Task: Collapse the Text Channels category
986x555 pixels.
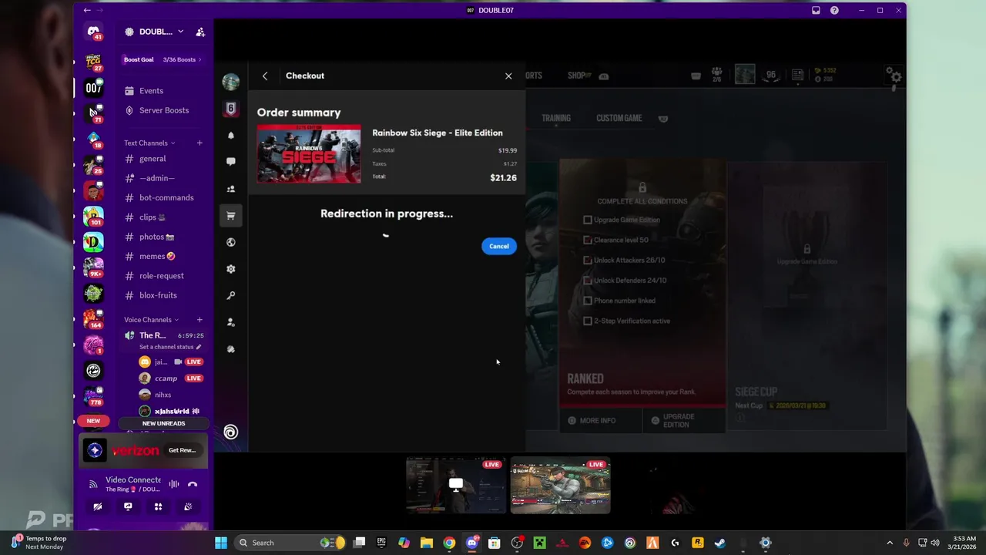Action: pos(149,143)
